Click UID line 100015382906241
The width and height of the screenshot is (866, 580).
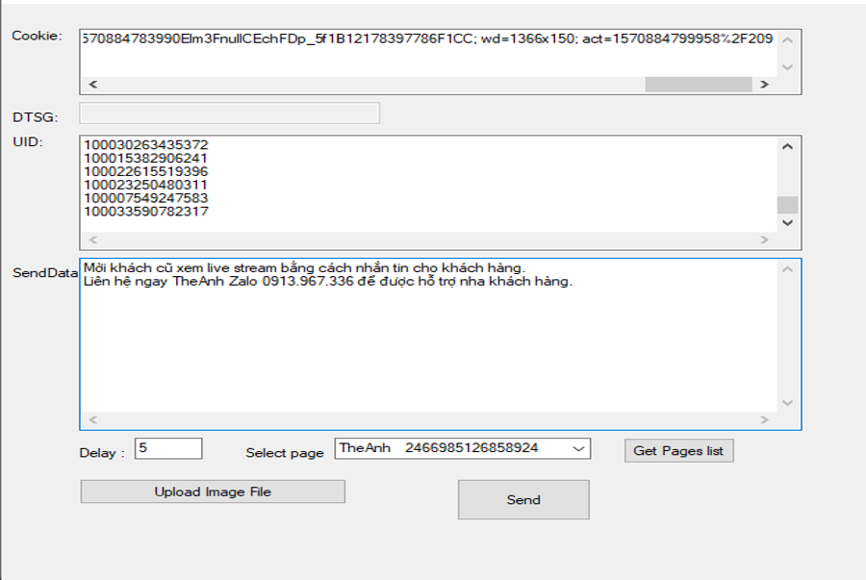click(146, 158)
